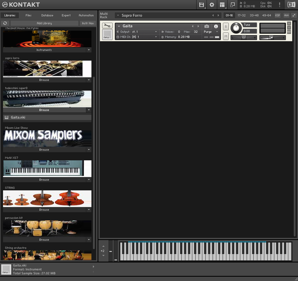Go to previous multi with left arrow
The image size is (298, 281).
pyautogui.click(x=213, y=15)
